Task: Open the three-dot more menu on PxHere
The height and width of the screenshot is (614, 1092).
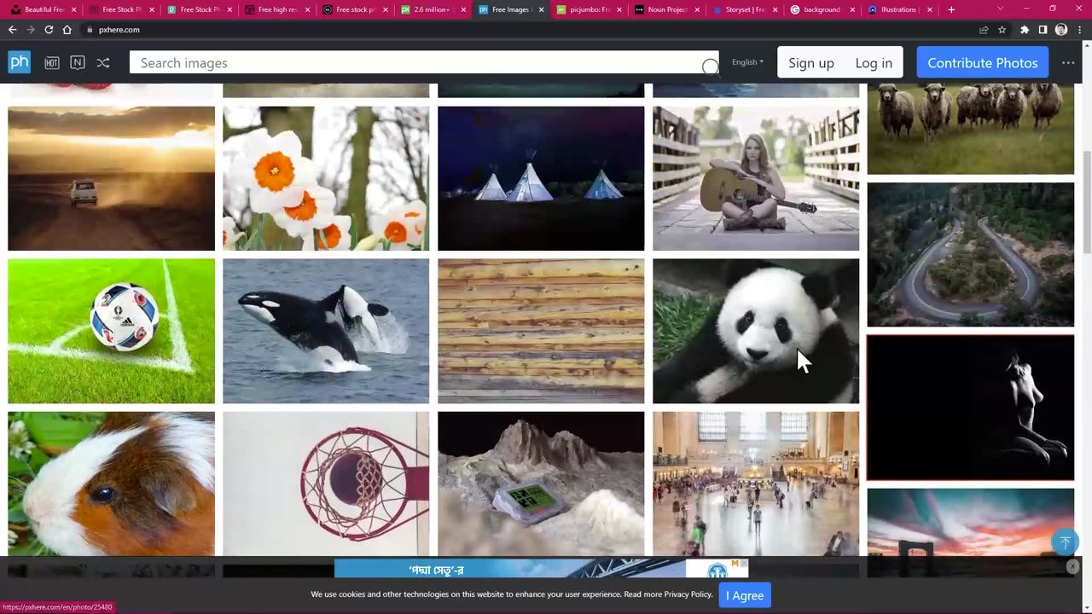Action: (x=1068, y=63)
